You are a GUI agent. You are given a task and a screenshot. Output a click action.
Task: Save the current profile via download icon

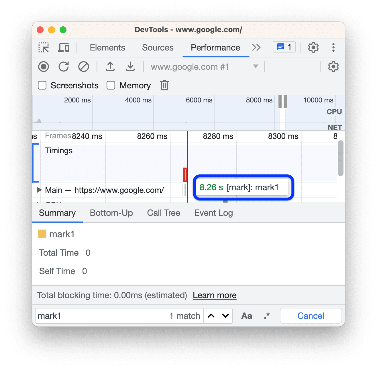pos(130,67)
